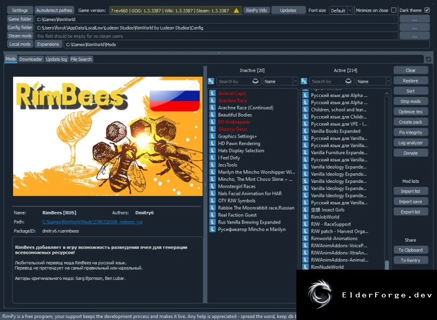This screenshot has height=320, width=437.
Task: Switch to the Mods tab
Action: click(x=11, y=59)
